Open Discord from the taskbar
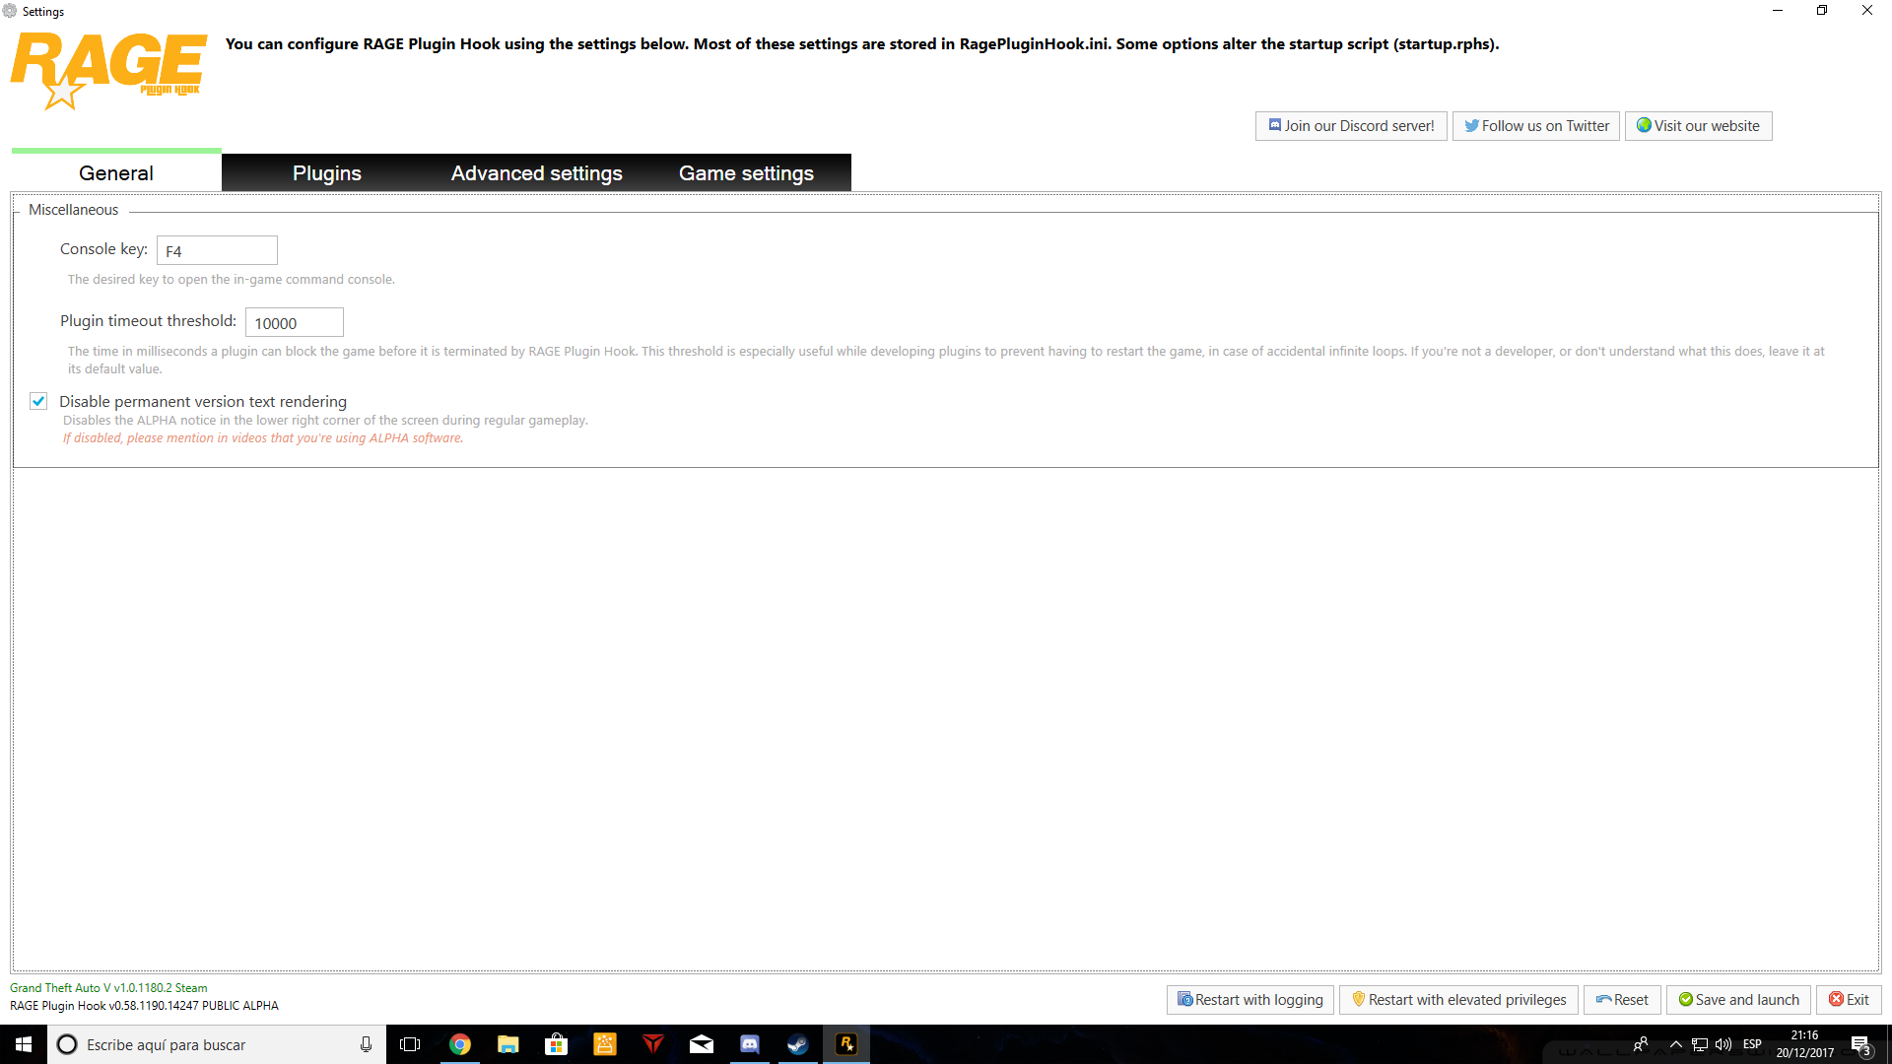Image resolution: width=1892 pixels, height=1064 pixels. (x=750, y=1044)
